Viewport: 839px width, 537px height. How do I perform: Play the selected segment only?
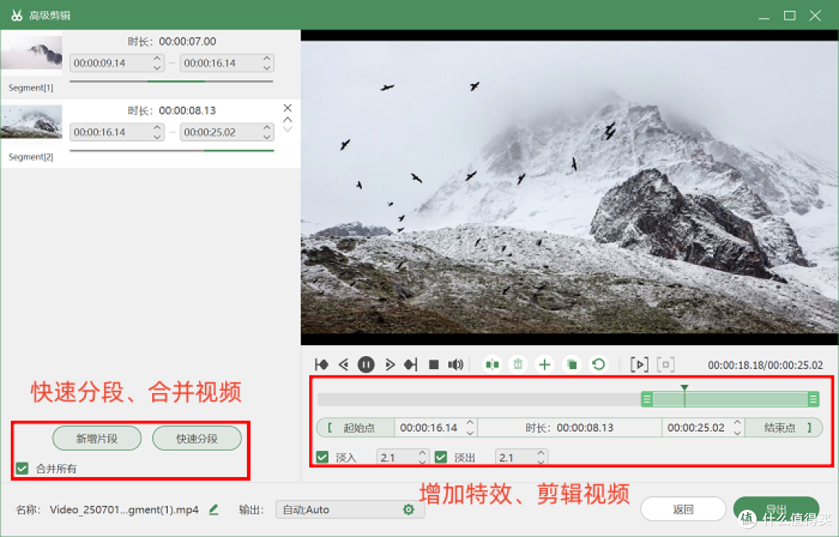[639, 364]
